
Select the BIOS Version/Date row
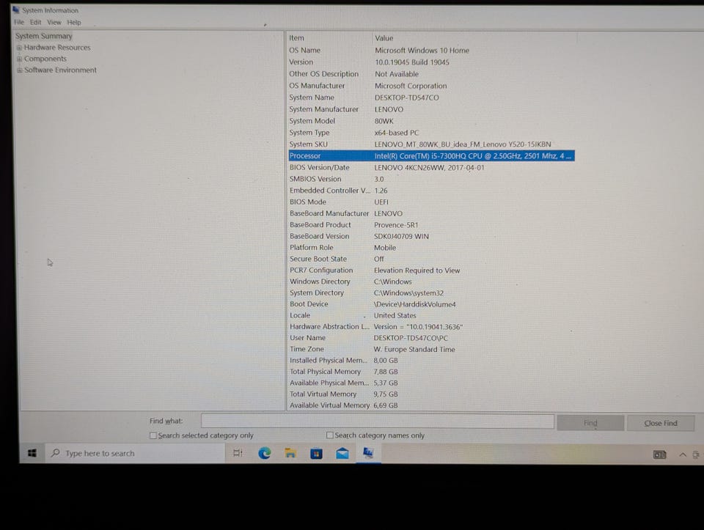point(431,167)
